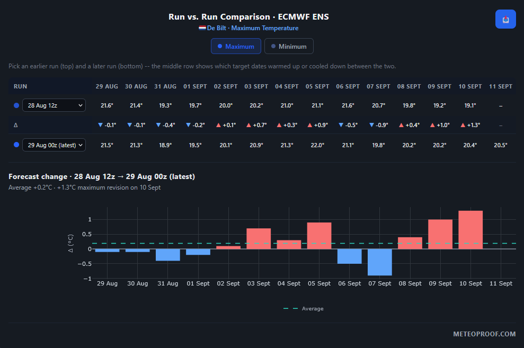Image resolution: width=524 pixels, height=348 pixels.
Task: Click the 20.5° value for 11 Sept
Action: tap(501, 145)
